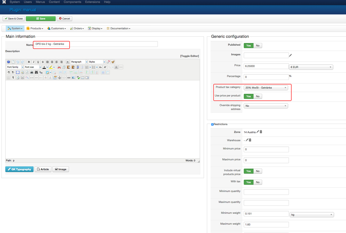
Task: Click the Article button below editor
Action: tap(43, 169)
